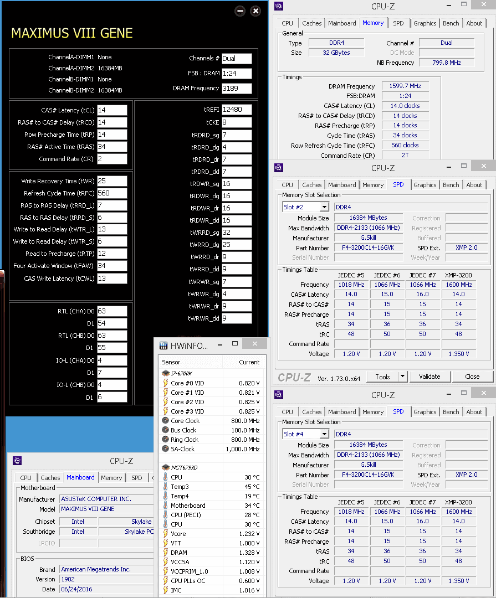Click XMP-3200 voltage 1.350 V in Slot #4

pos(458,581)
